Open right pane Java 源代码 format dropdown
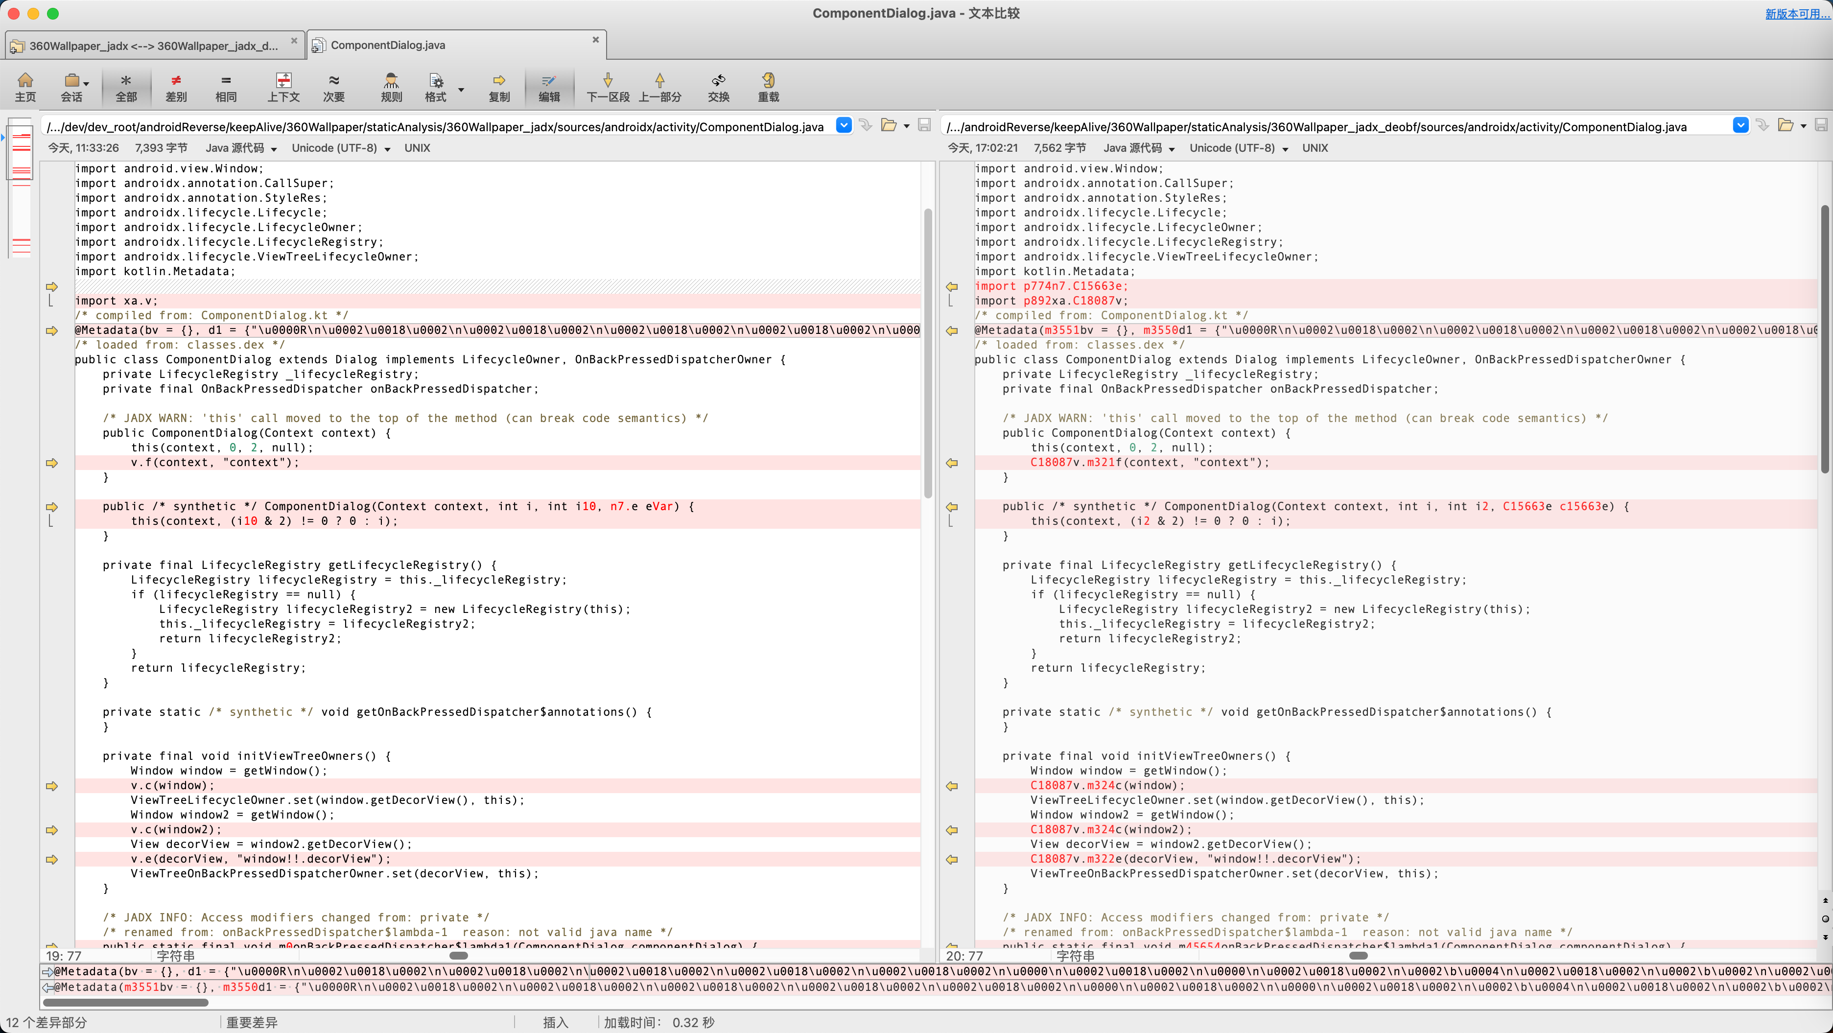The height and width of the screenshot is (1033, 1833). (1139, 148)
